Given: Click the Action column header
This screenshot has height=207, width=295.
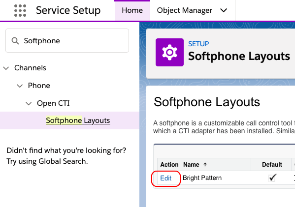Looking at the screenshot, I should click(x=169, y=165).
